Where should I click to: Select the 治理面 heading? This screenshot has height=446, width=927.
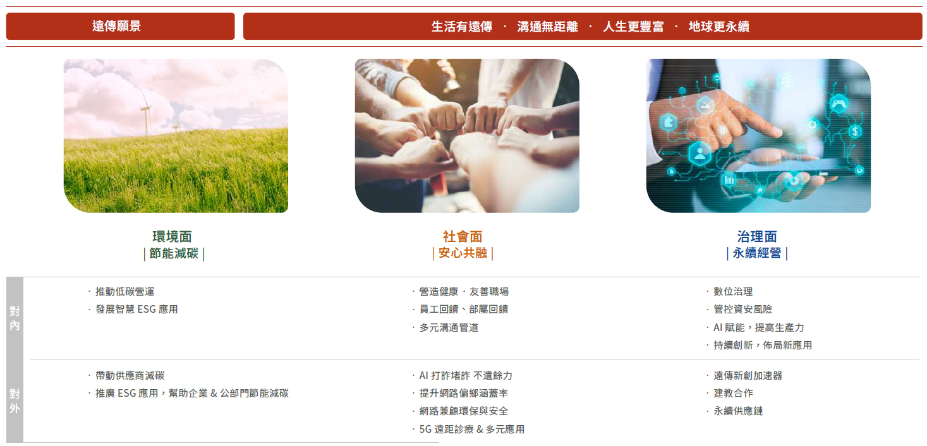pyautogui.click(x=757, y=237)
